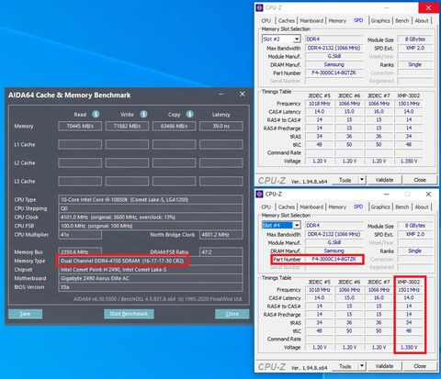Click Tools button in upper CPU-Z
Image resolution: width=441 pixels, height=379 pixels.
coord(345,180)
